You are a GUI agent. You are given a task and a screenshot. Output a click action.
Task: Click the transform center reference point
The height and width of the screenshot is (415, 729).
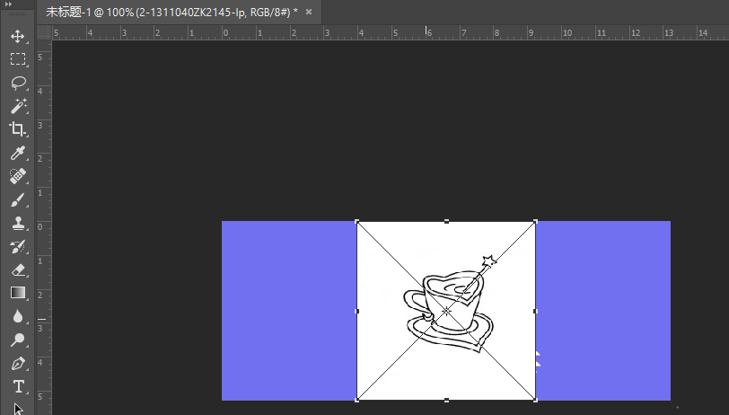pyautogui.click(x=446, y=311)
